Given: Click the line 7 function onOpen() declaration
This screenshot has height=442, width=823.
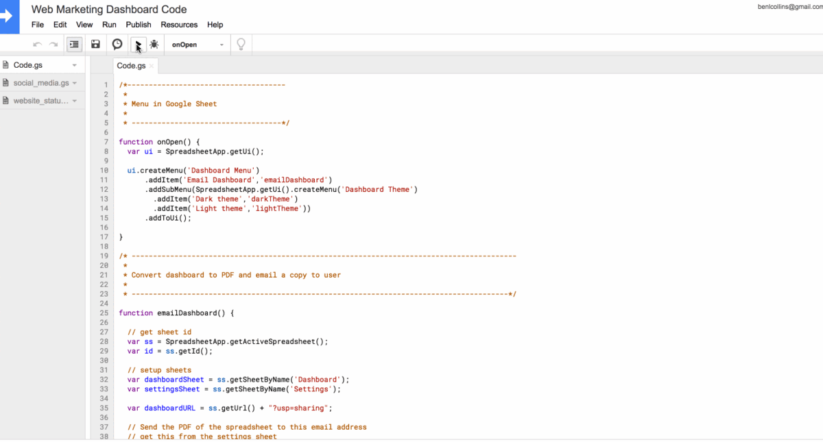Looking at the screenshot, I should click(x=159, y=142).
